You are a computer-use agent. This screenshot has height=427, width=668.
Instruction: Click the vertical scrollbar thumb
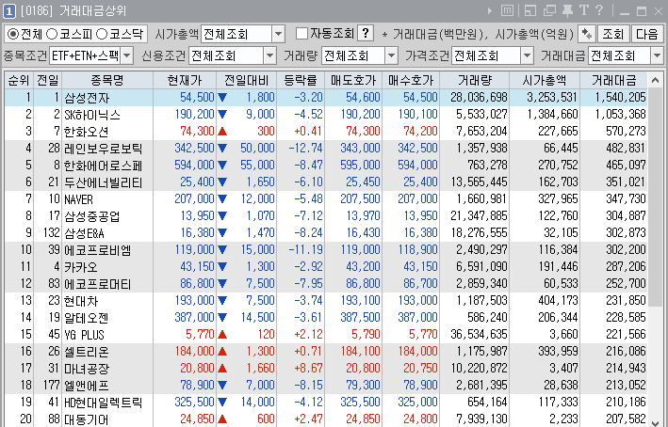pos(655,197)
